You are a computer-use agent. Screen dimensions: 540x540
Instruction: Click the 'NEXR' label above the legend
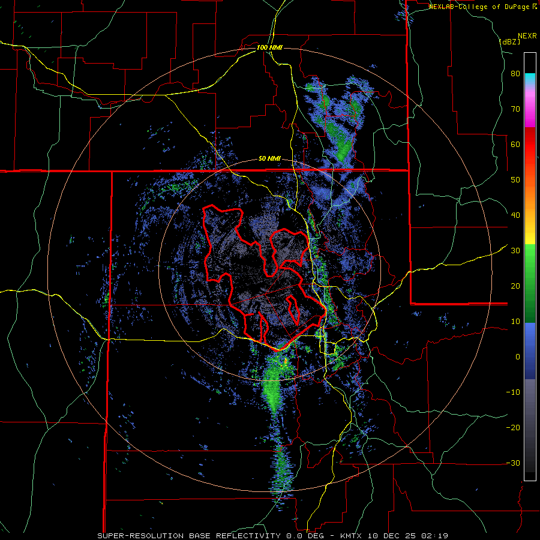(x=527, y=36)
